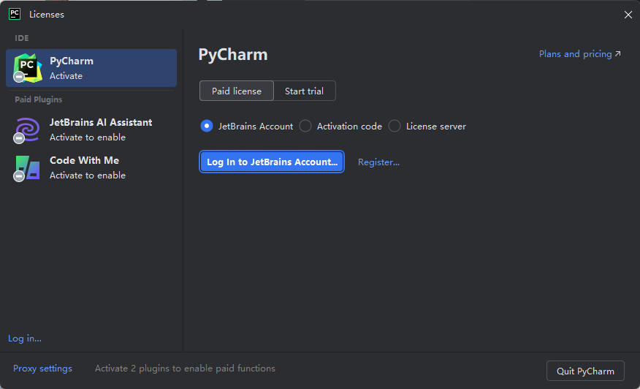640x389 pixels.
Task: Open Proxy settings
Action: click(42, 369)
